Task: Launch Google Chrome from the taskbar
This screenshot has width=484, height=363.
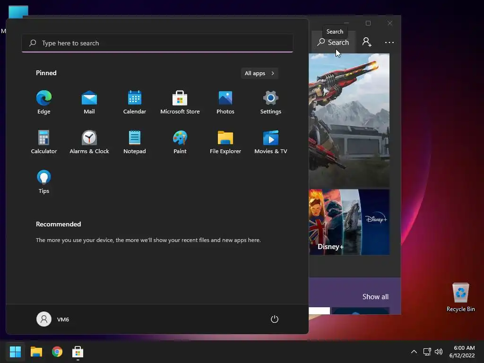Action: (x=57, y=352)
